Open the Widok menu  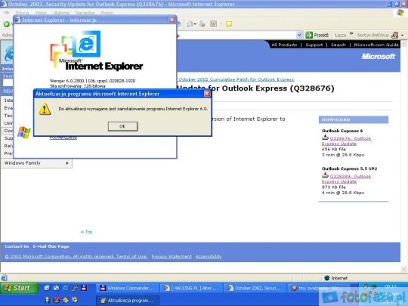(41, 13)
